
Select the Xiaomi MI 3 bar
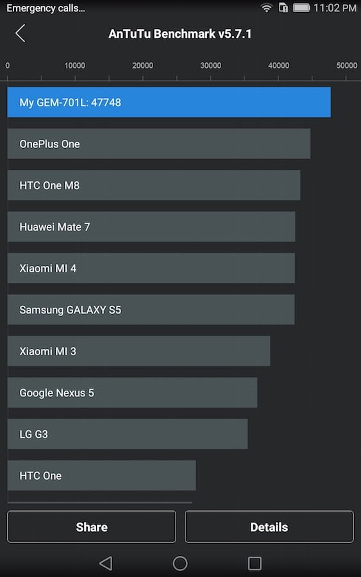pos(139,351)
